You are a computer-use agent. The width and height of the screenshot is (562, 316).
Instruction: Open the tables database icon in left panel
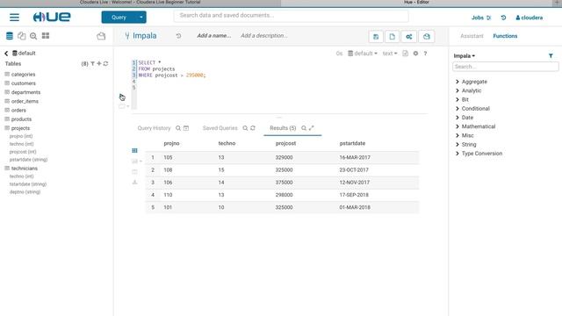[10, 36]
